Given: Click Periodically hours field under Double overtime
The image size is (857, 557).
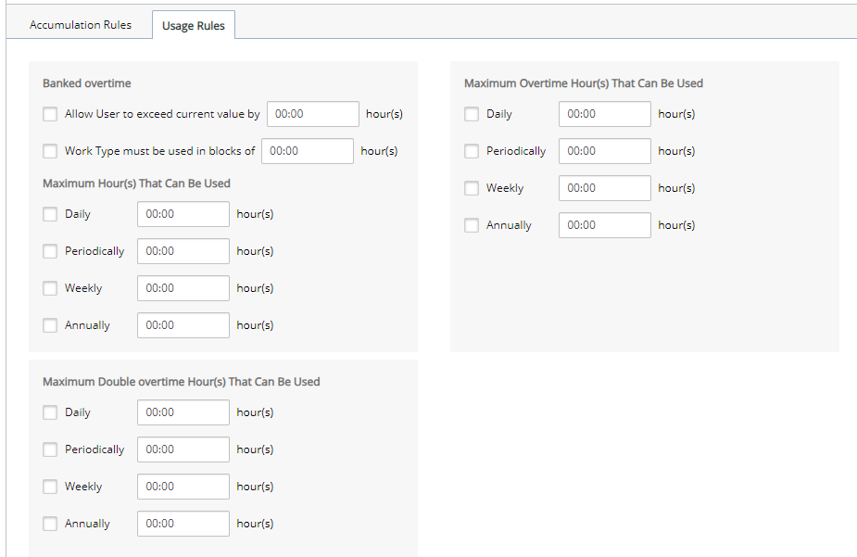Looking at the screenshot, I should pos(183,449).
